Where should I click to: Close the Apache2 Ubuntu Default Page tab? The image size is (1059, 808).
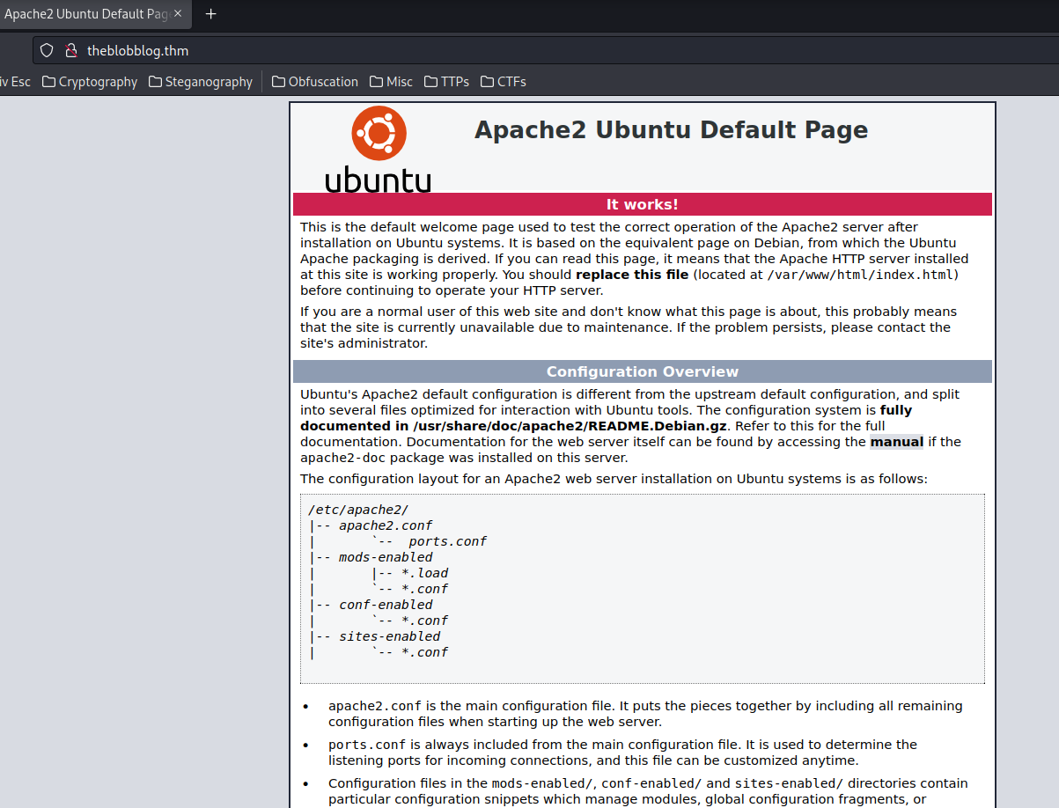pyautogui.click(x=178, y=14)
